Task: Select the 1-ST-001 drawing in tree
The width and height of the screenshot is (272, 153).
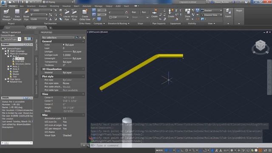Action: 20,61
